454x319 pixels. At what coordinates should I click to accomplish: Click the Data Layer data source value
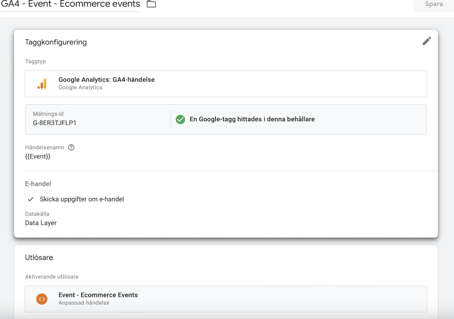[41, 223]
